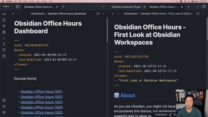The width and height of the screenshot is (208, 117).
Task: Close the Obsidian Dataview Plugin tab
Action: [144, 7]
